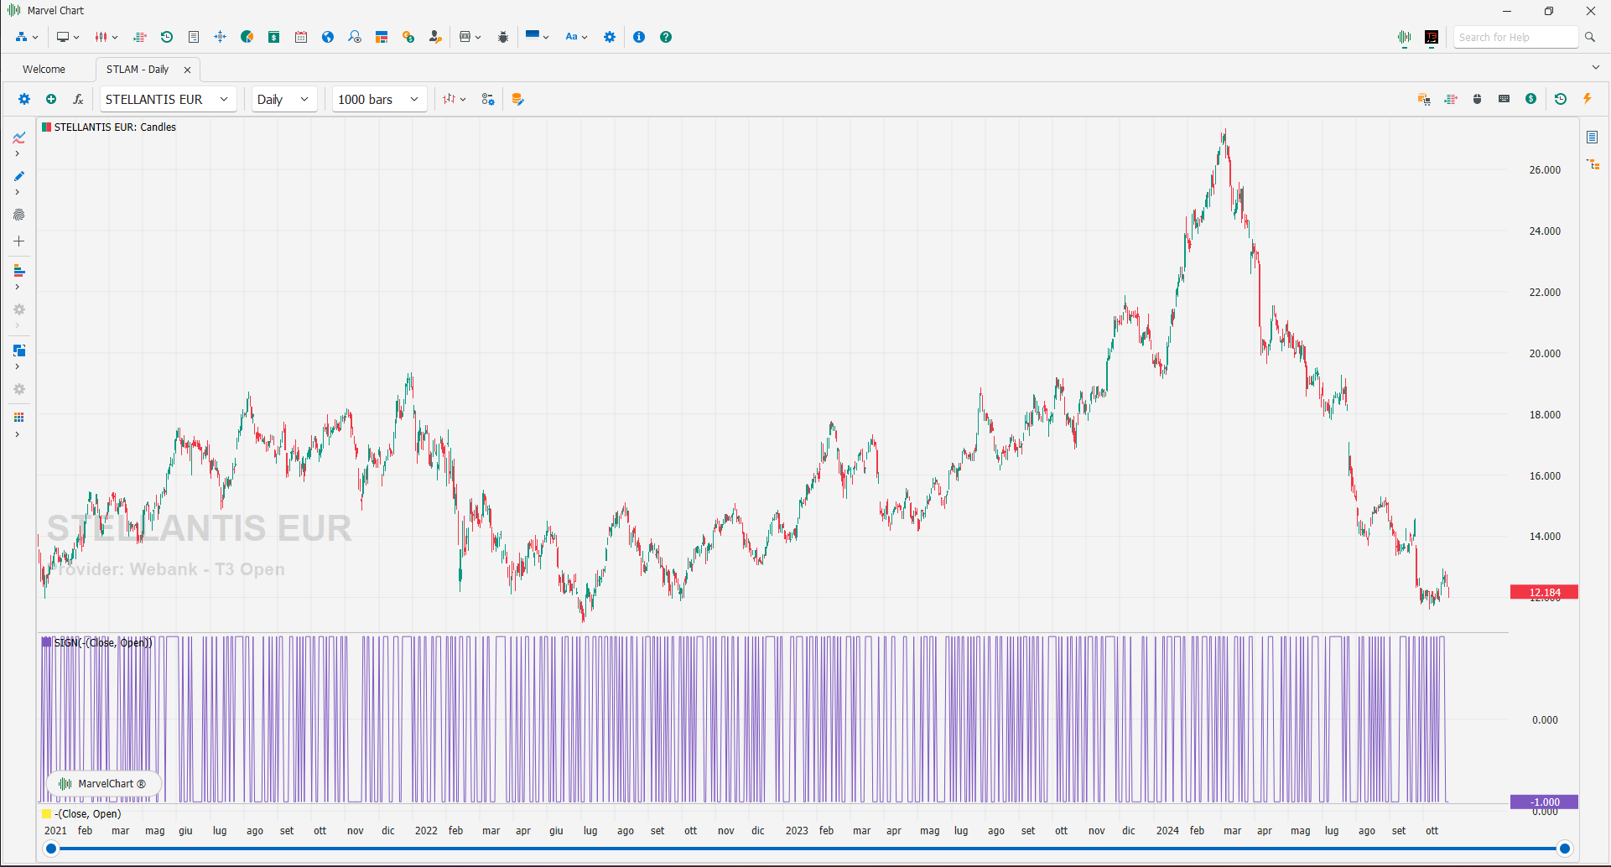Open the chart bar type dropdown
Screen dimensions: 1611x867
pyautogui.click(x=455, y=99)
